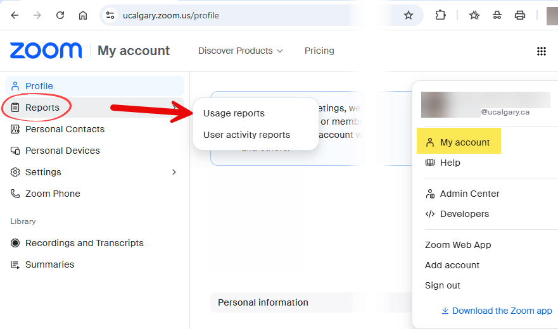Viewport: 558px width, 329px height.
Task: Expand the Settings chevron in sidebar
Action: pos(174,172)
